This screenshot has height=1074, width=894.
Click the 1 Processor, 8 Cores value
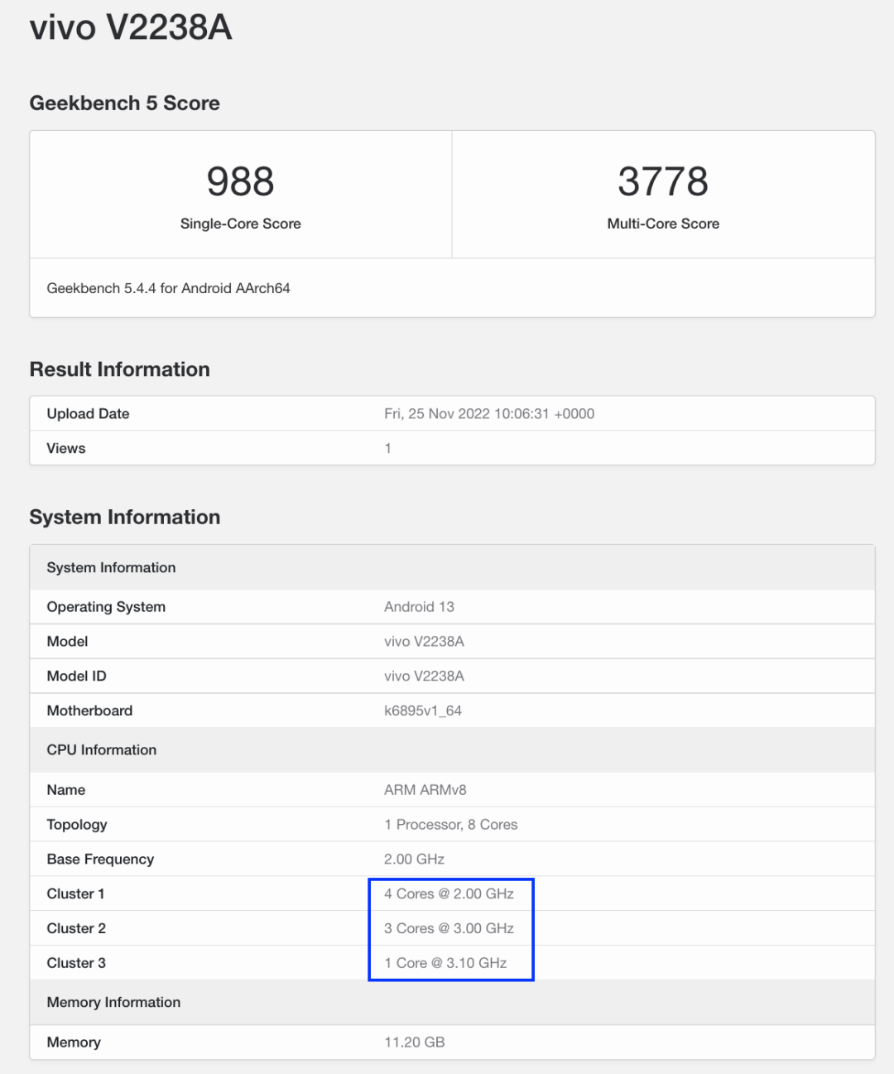[x=451, y=825]
